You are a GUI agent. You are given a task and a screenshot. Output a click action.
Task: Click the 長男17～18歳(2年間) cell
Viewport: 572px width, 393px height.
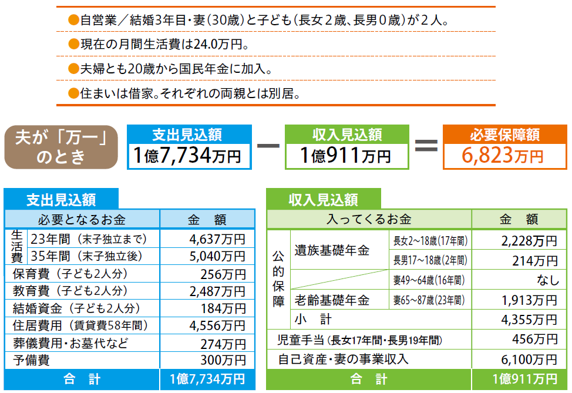click(430, 260)
